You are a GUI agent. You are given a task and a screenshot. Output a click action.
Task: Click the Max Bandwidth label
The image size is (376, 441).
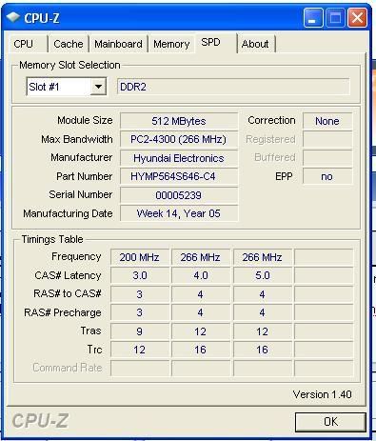(x=77, y=139)
